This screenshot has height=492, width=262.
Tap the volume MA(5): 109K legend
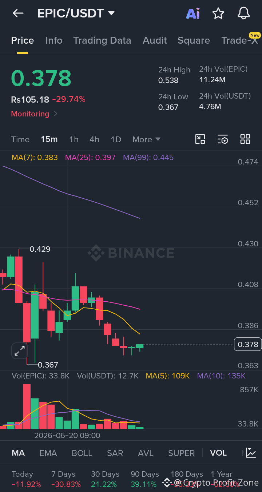(x=168, y=376)
